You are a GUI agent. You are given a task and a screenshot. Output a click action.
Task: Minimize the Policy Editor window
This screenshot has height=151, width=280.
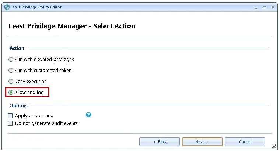coord(256,7)
